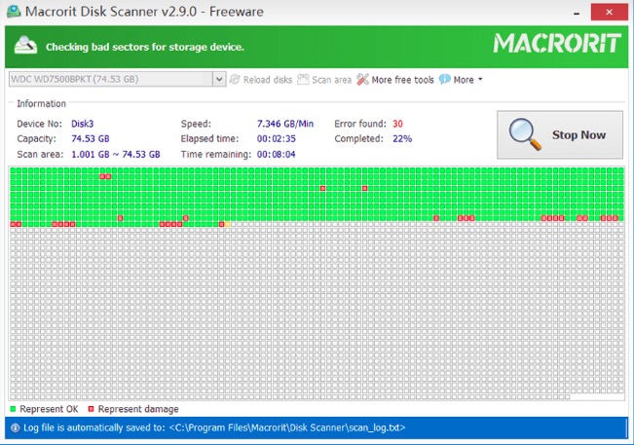
Task: Click the WDC WD7500BPKT disk combo box
Action: pyautogui.click(x=117, y=79)
